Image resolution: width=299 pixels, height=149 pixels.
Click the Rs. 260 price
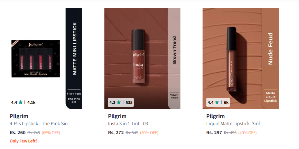pos(18,132)
